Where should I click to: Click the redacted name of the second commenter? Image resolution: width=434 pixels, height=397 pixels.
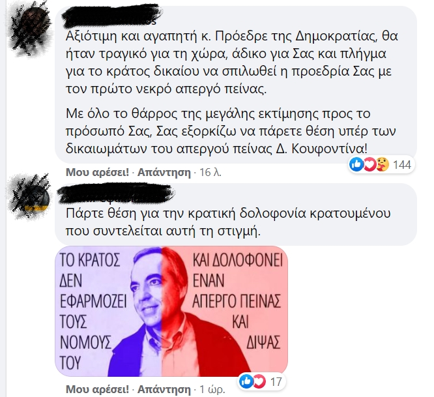click(x=116, y=194)
